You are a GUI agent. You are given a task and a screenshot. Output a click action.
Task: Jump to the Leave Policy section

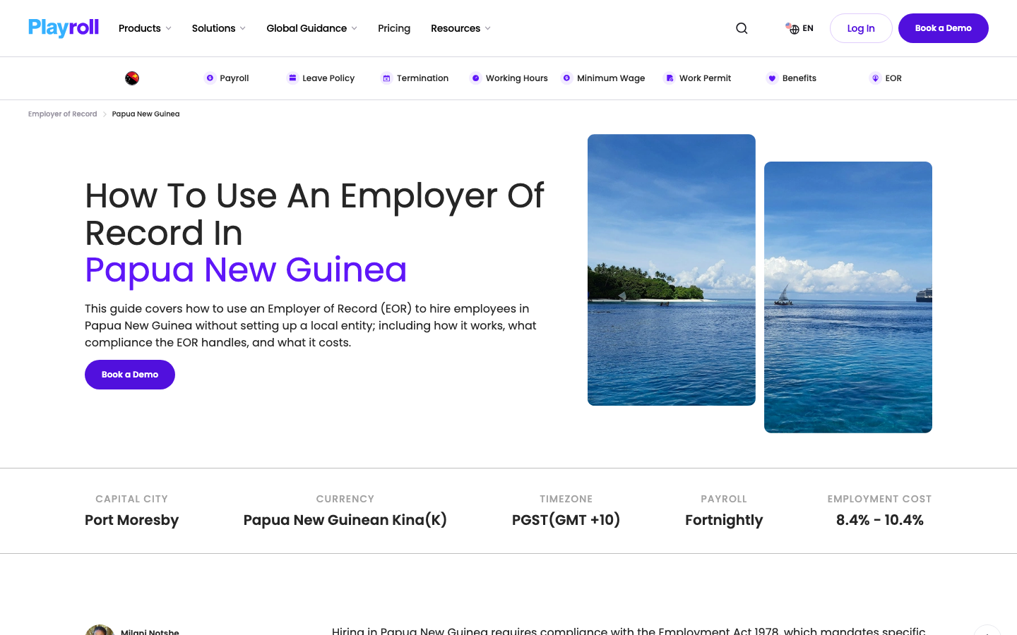click(321, 78)
